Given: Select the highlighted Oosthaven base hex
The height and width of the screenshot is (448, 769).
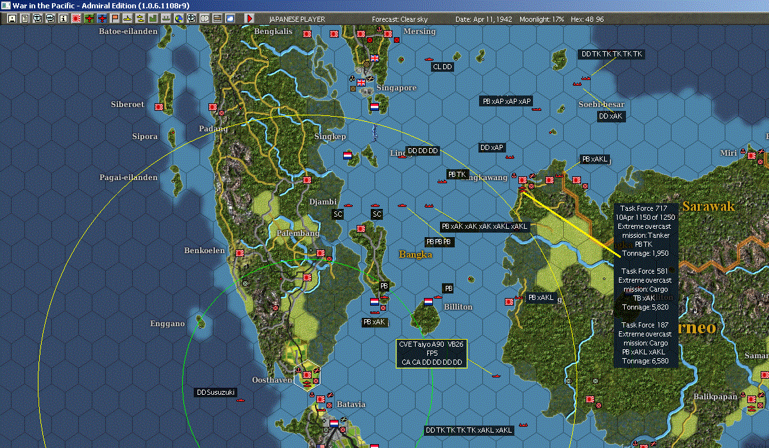Looking at the screenshot, I should pos(307,375).
